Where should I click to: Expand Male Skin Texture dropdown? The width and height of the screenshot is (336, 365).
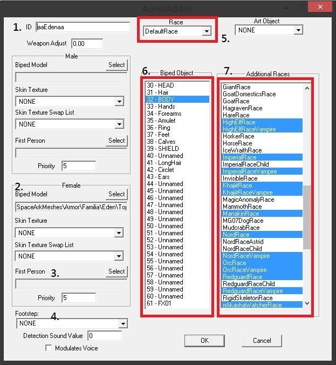[x=70, y=101]
